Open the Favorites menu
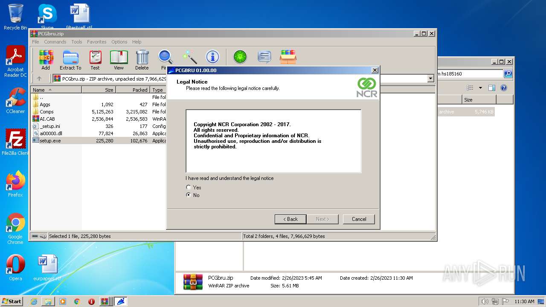 click(x=97, y=42)
